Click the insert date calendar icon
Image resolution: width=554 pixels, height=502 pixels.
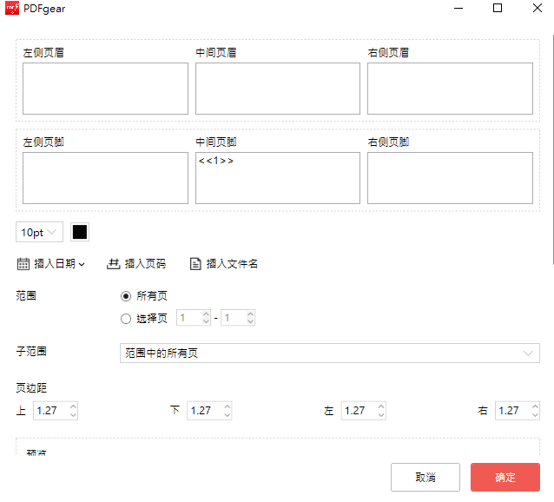(23, 264)
